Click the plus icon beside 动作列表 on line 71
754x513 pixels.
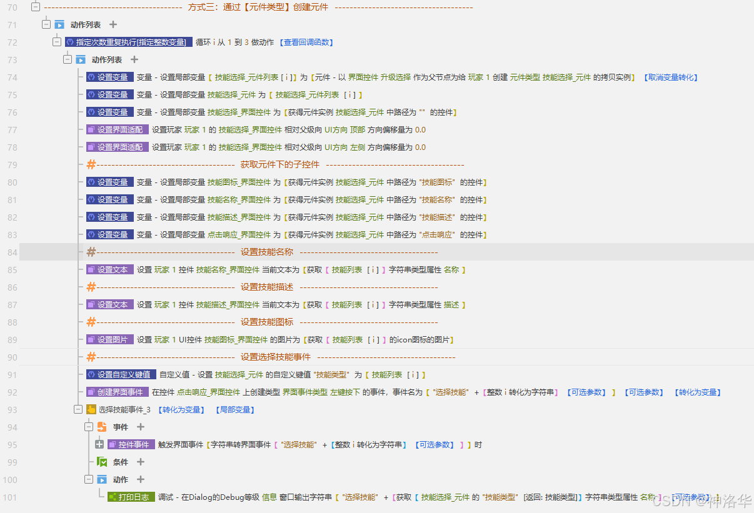(x=113, y=24)
